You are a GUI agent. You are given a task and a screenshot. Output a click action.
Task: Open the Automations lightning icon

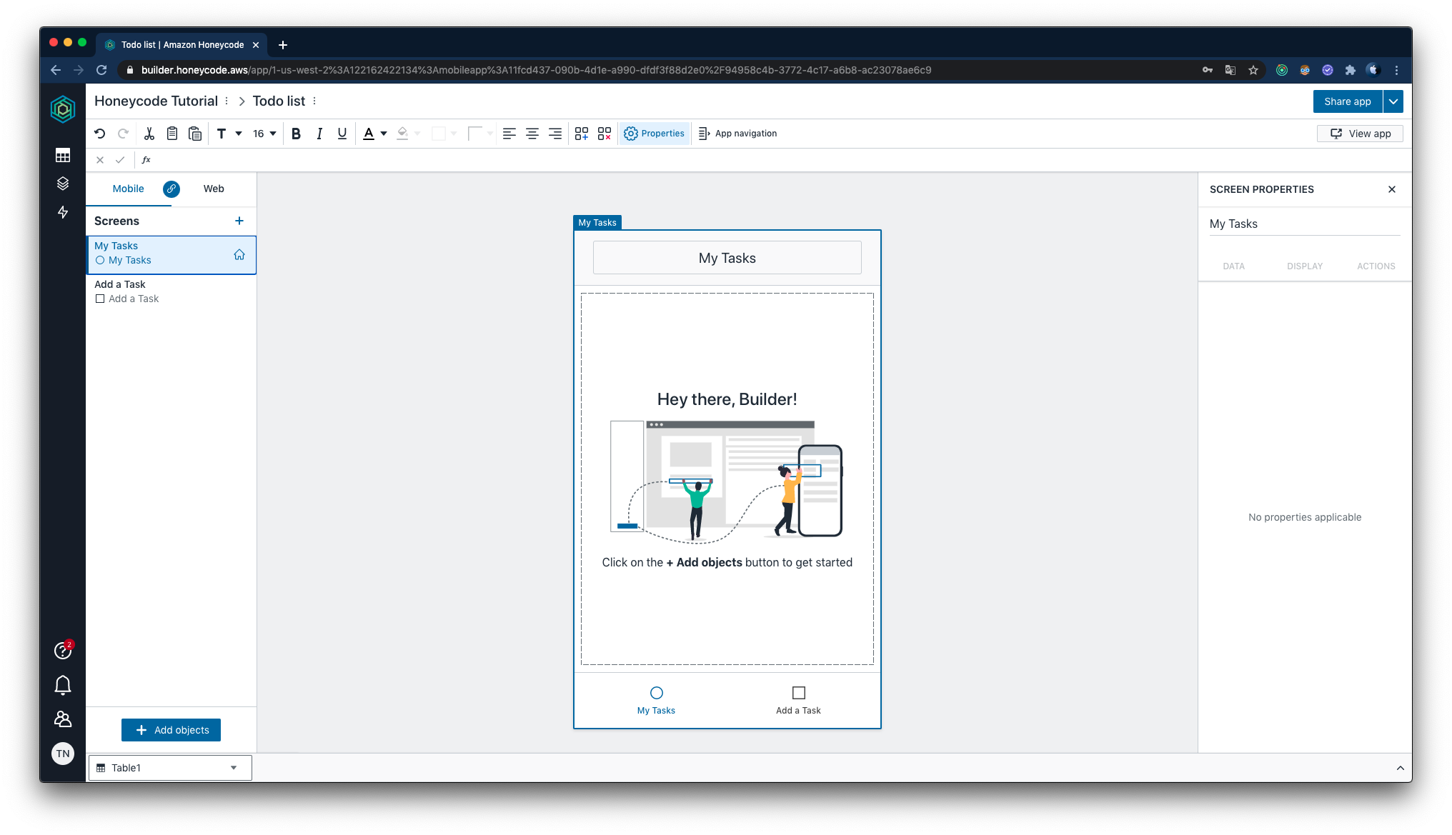point(63,212)
